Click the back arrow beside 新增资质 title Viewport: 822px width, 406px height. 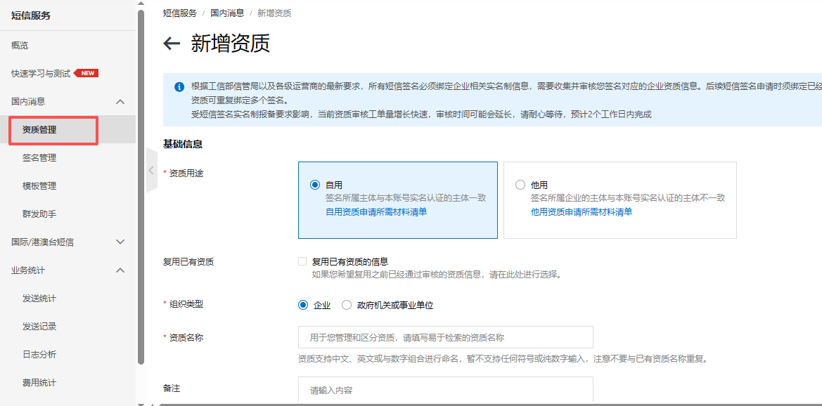171,43
